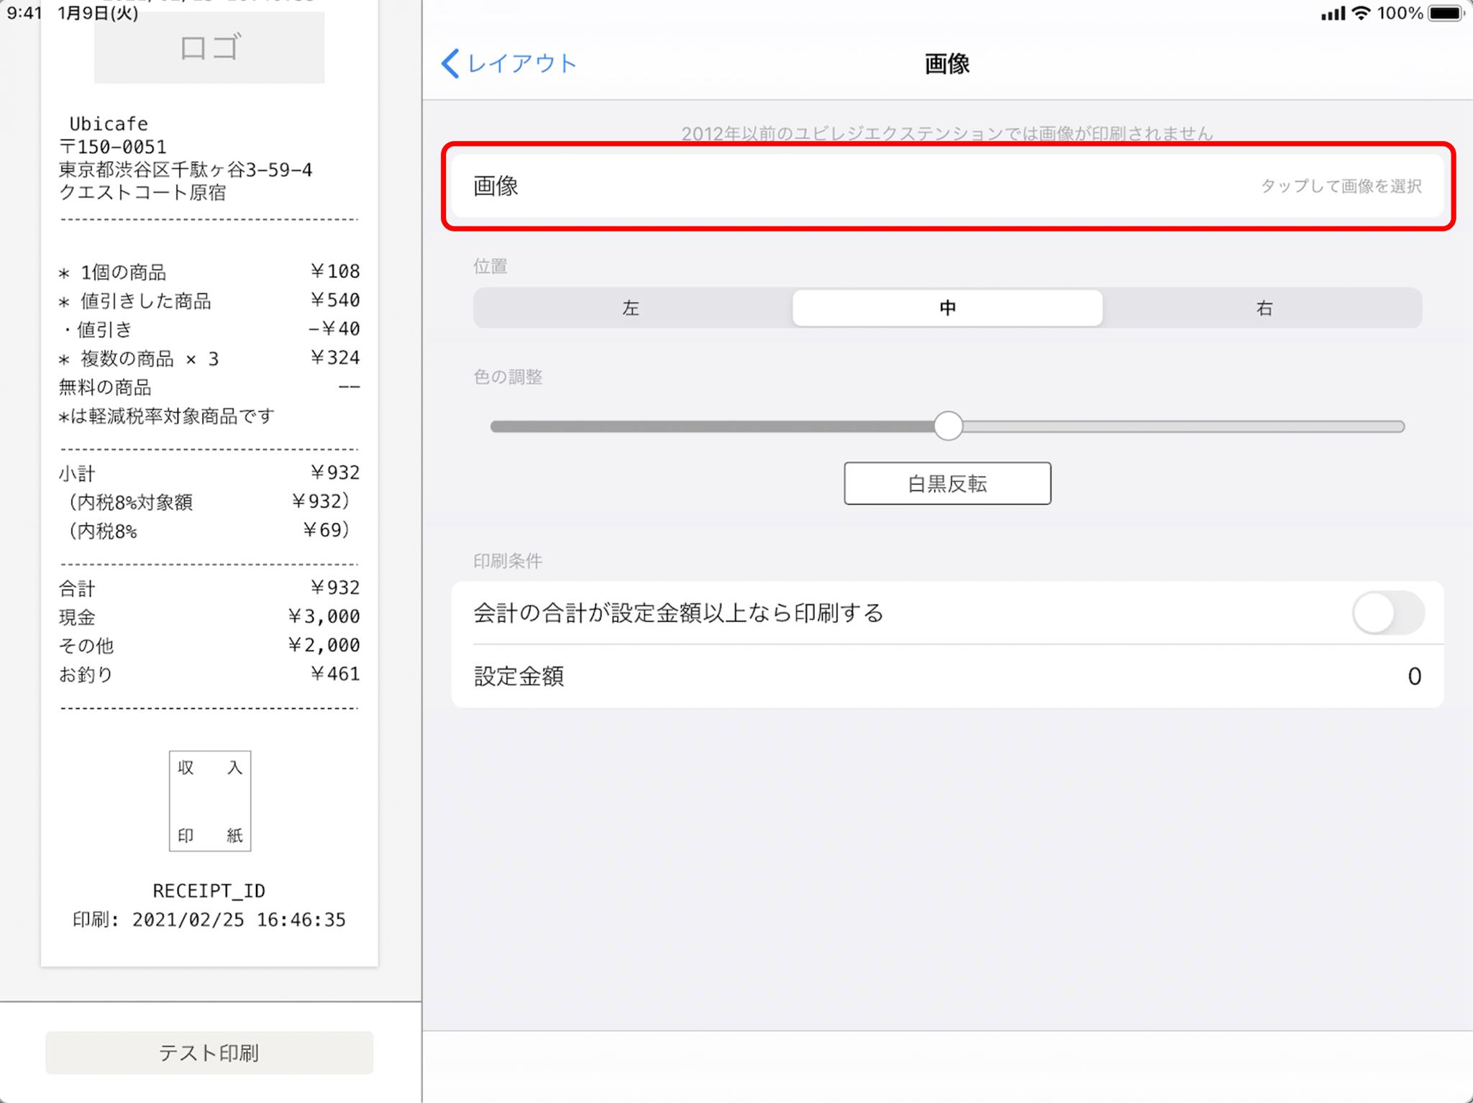Viewport: 1473px width, 1103px height.
Task: Set position to 右
Action: 1264,308
